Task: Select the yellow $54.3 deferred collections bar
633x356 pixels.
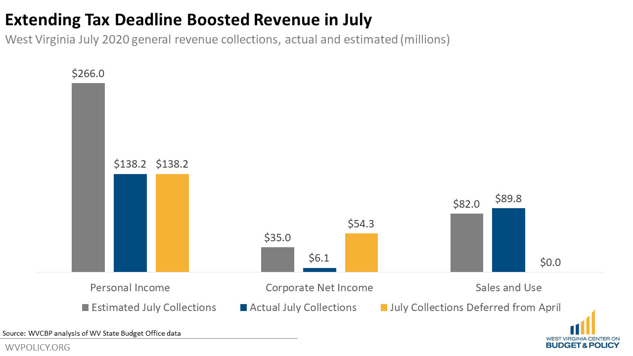Action: pyautogui.click(x=361, y=253)
